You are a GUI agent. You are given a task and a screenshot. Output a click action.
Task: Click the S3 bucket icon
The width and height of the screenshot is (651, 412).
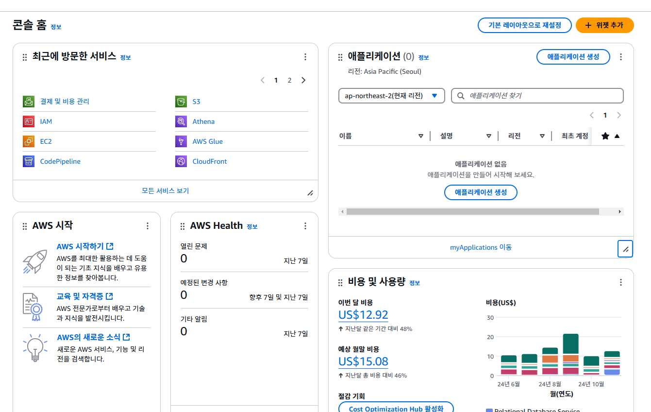click(181, 102)
